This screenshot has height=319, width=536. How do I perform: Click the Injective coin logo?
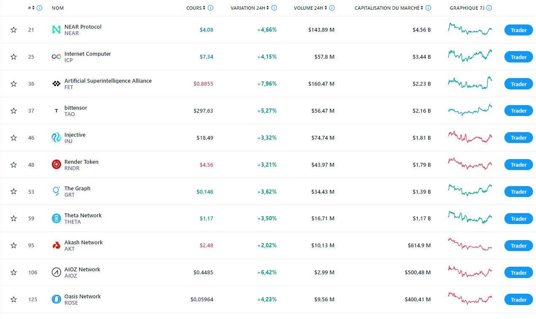(x=56, y=138)
